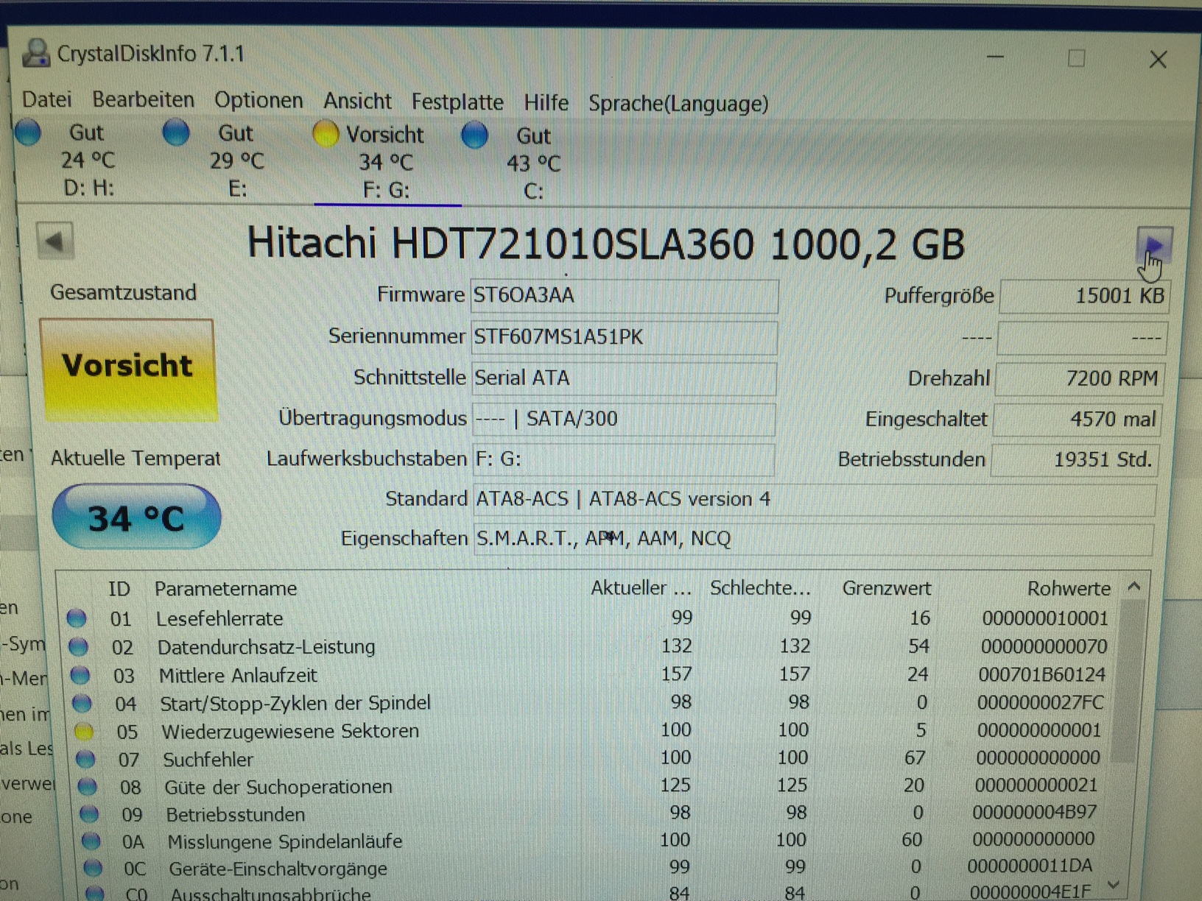
Task: Click the blue status orb for drive D: H:
Action: 29,132
